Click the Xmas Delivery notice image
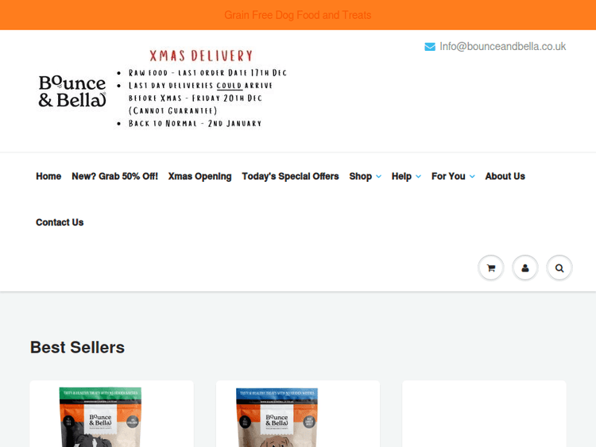The height and width of the screenshot is (447, 596). (x=201, y=88)
